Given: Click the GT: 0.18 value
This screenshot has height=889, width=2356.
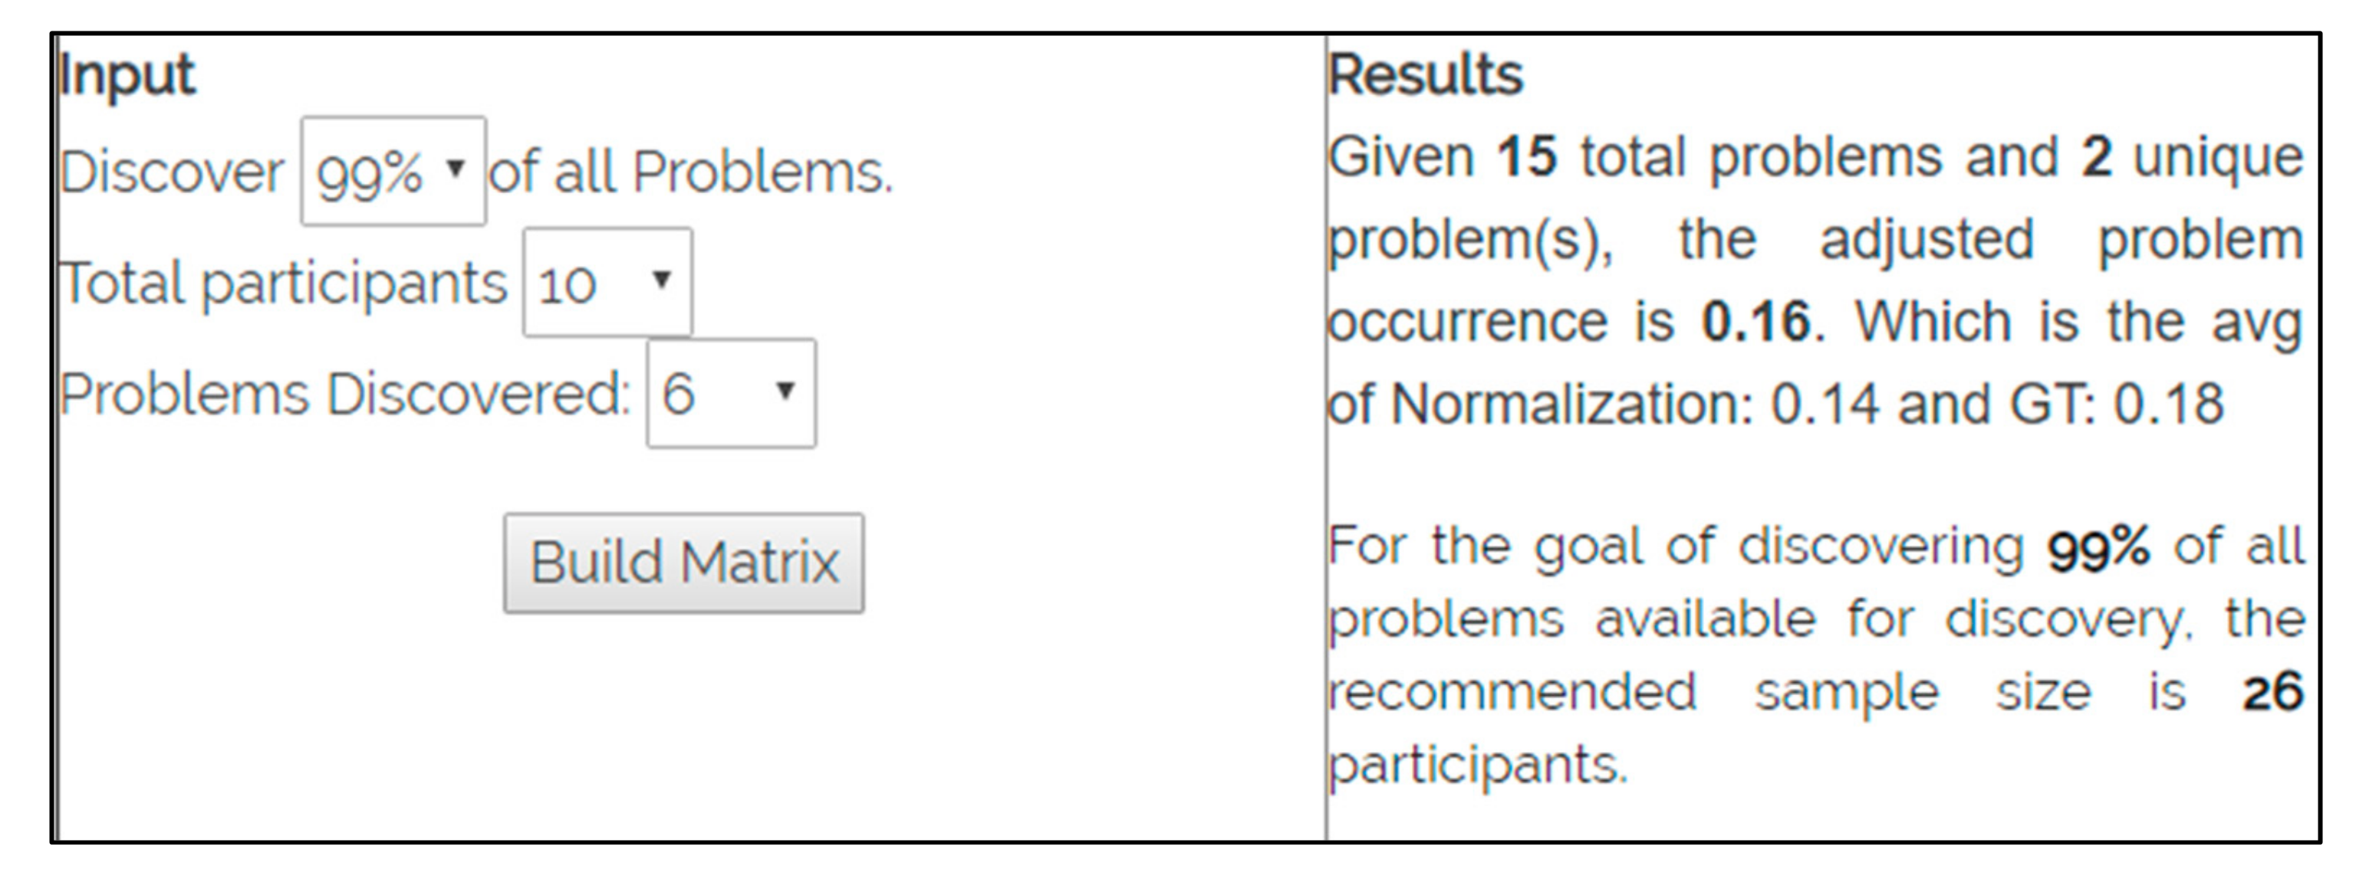Looking at the screenshot, I should (x=2115, y=404).
